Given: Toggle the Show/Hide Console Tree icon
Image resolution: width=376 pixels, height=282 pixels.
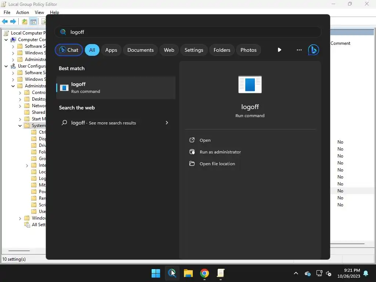Looking at the screenshot, I should click(33, 22).
